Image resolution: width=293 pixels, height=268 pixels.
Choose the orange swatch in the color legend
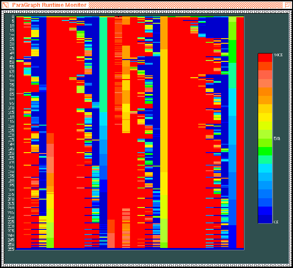(x=265, y=92)
